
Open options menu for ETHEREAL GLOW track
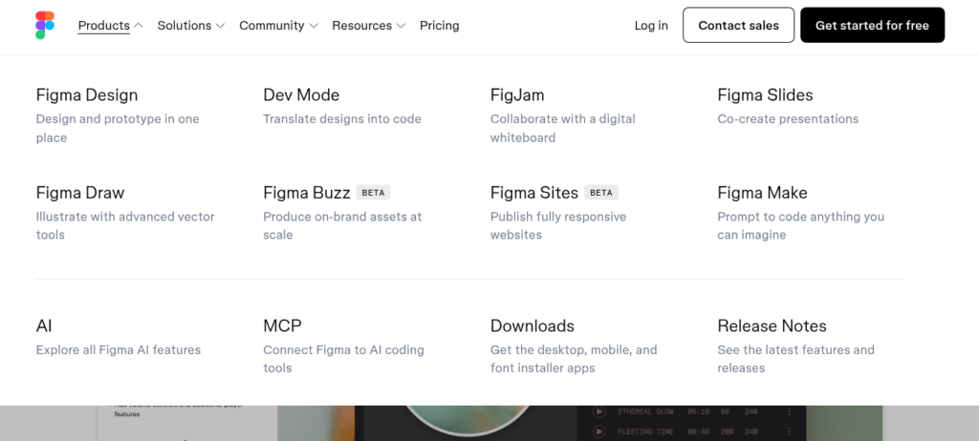(x=789, y=411)
